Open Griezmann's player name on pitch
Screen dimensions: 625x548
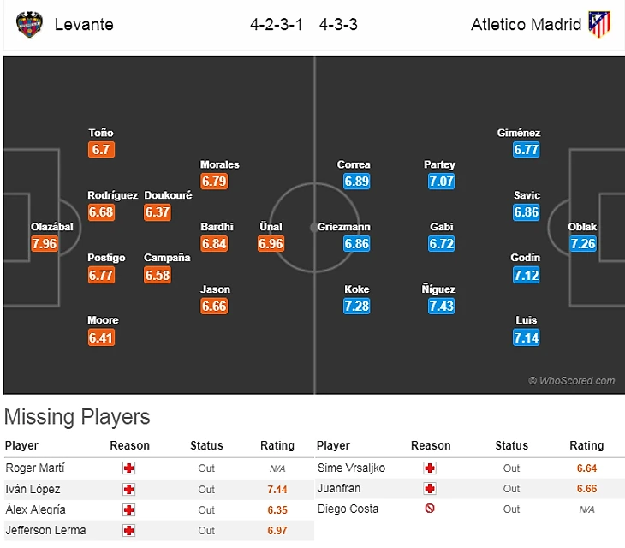pyautogui.click(x=343, y=227)
